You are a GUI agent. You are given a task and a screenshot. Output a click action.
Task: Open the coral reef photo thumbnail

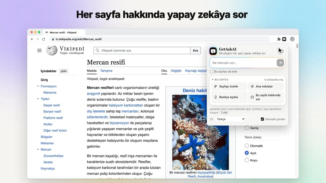(200, 132)
